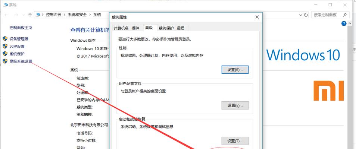Image resolution: width=356 pixels, height=149 pixels.
Task: Click the Windows 10 logo
Action: (303, 55)
